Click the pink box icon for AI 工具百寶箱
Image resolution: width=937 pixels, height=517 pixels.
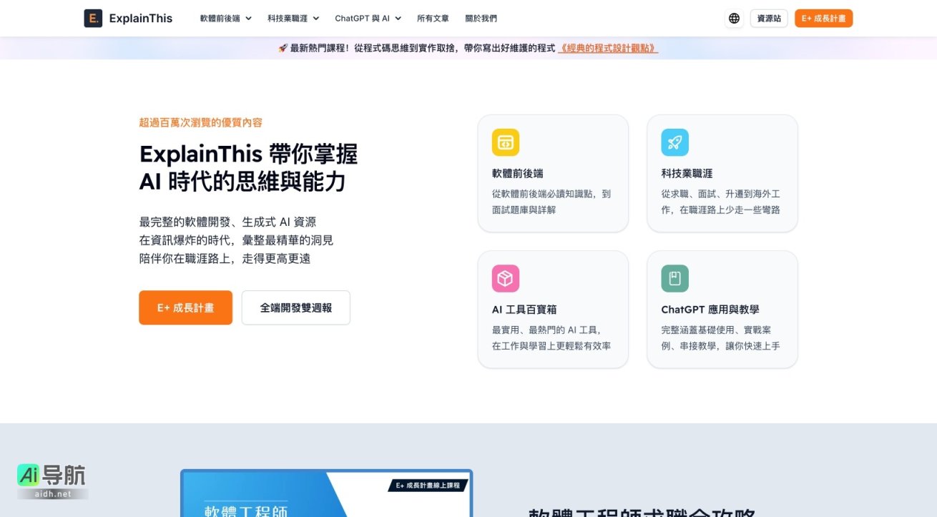504,278
